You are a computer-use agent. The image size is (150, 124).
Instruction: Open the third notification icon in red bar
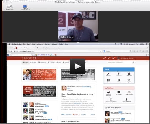pyautogui.click(x=114, y=58)
